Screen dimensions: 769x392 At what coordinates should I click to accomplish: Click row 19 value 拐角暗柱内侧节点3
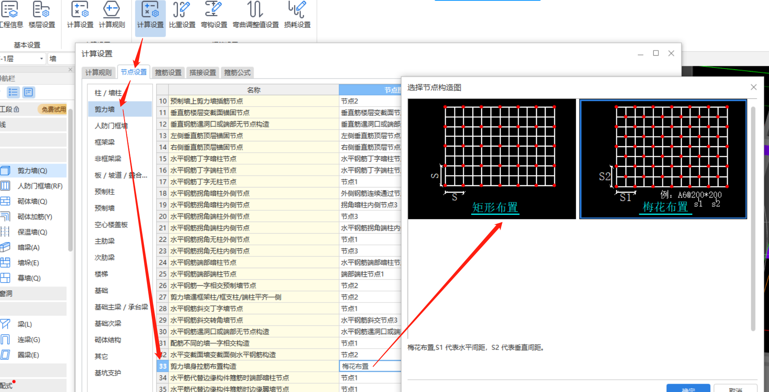coord(370,205)
